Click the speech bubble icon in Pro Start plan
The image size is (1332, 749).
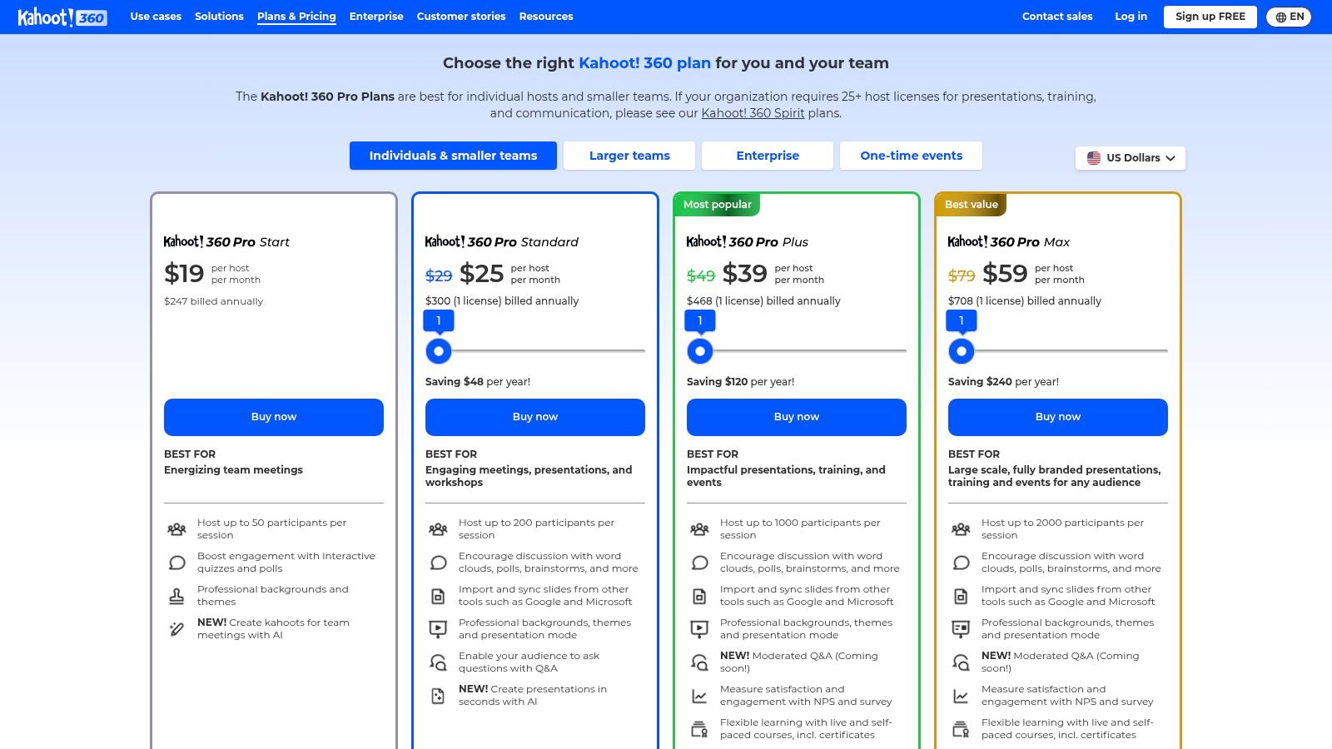[176, 563]
